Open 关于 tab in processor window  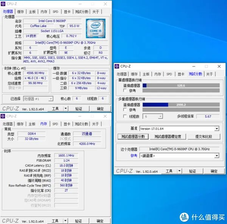(96, 12)
